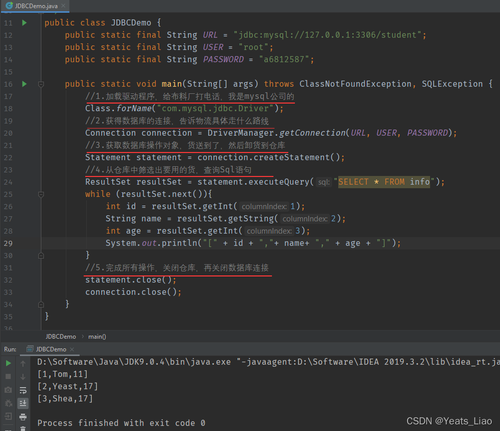Screen dimensions: 500x431
Task: Click the JDBCDemo run tab's window icon
Action: [x=30, y=349]
